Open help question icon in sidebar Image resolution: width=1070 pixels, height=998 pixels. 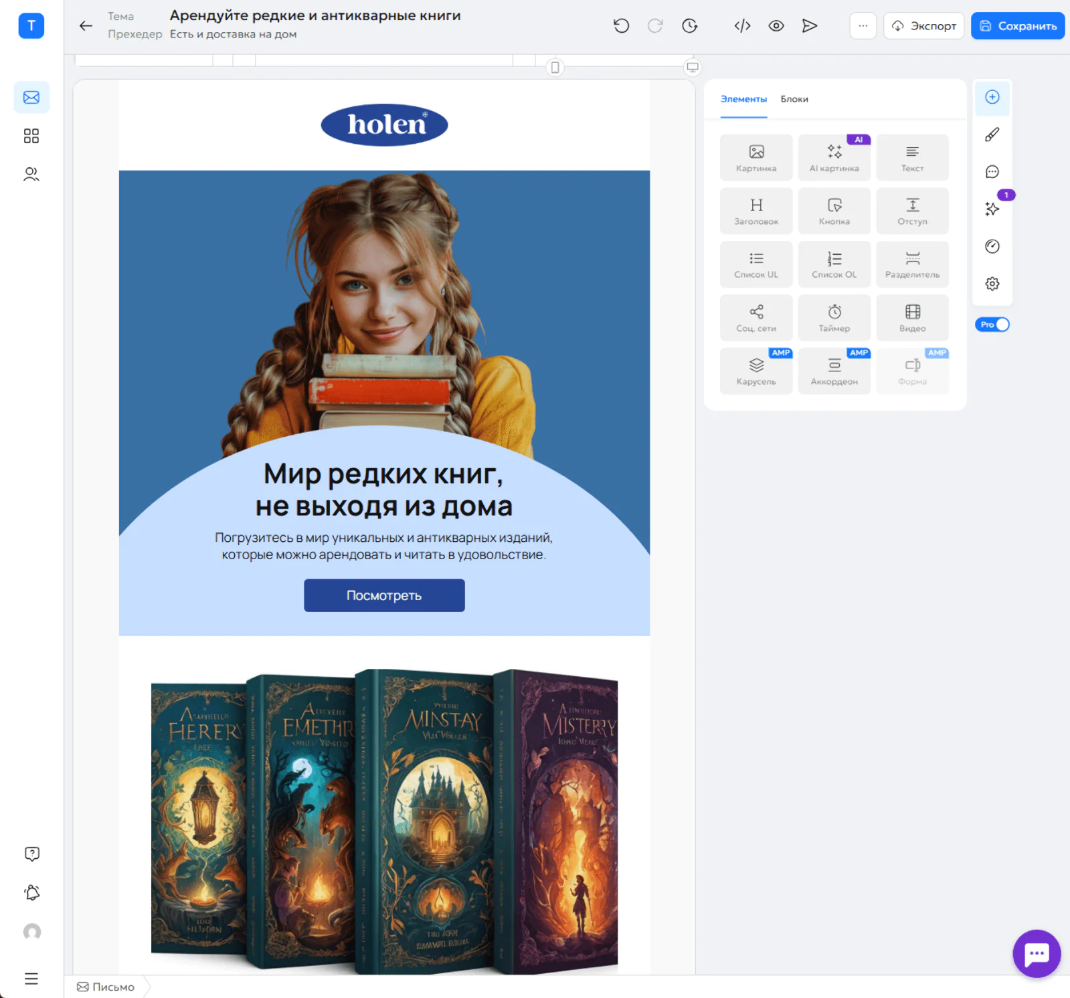coord(31,854)
